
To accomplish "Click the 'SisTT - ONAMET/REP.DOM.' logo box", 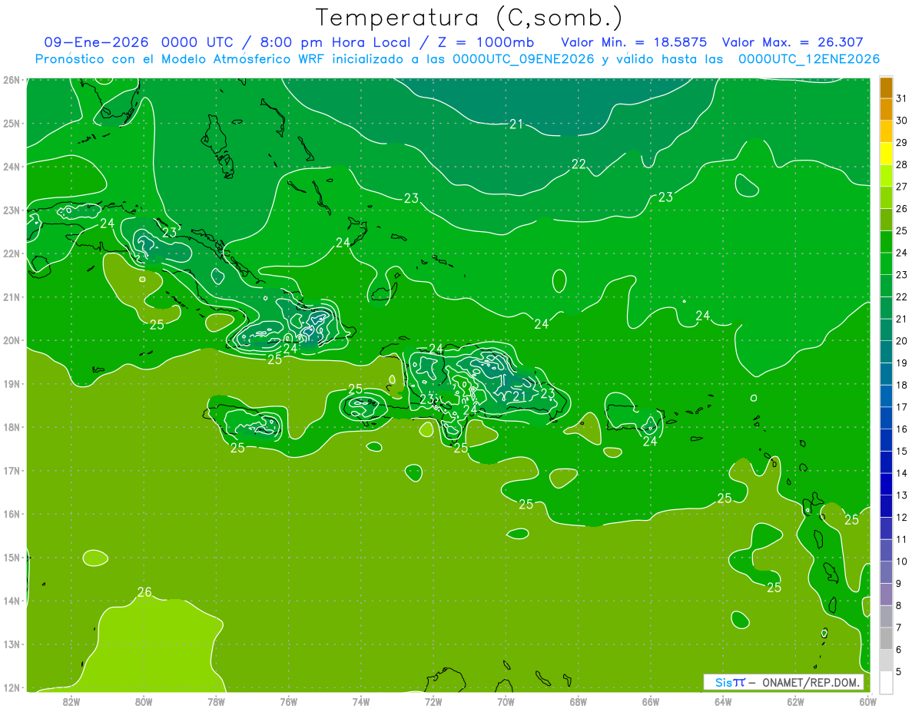I will 784,682.
